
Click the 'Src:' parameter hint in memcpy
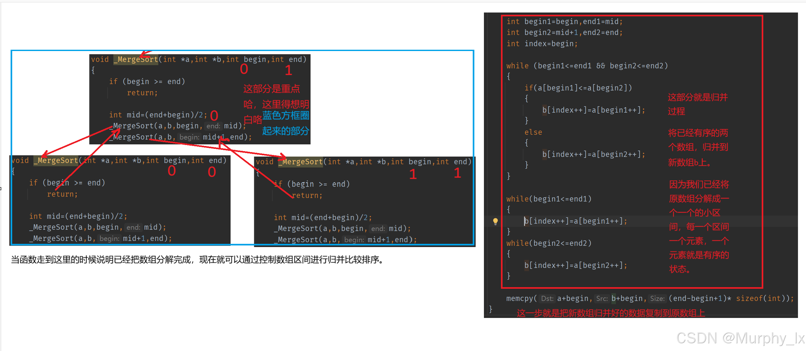[x=602, y=299]
